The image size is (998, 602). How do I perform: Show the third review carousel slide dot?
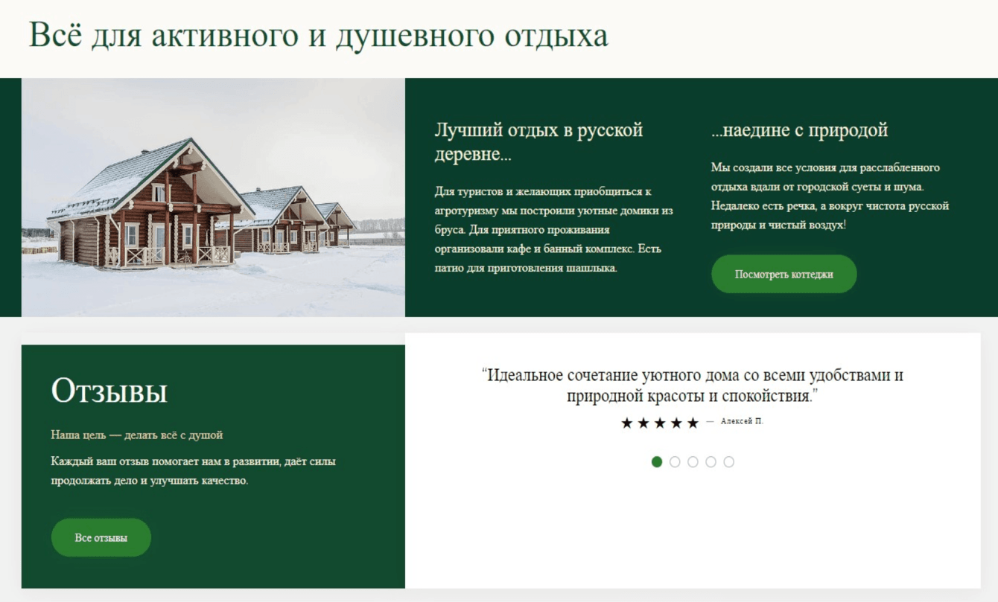(x=693, y=462)
